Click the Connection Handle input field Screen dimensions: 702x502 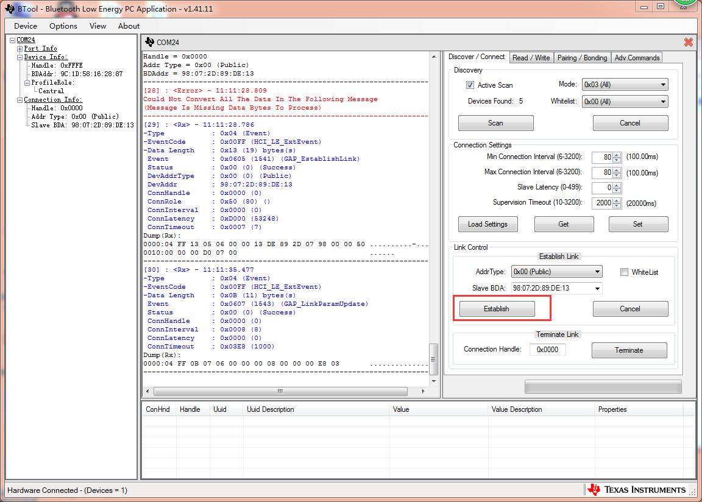[547, 350]
